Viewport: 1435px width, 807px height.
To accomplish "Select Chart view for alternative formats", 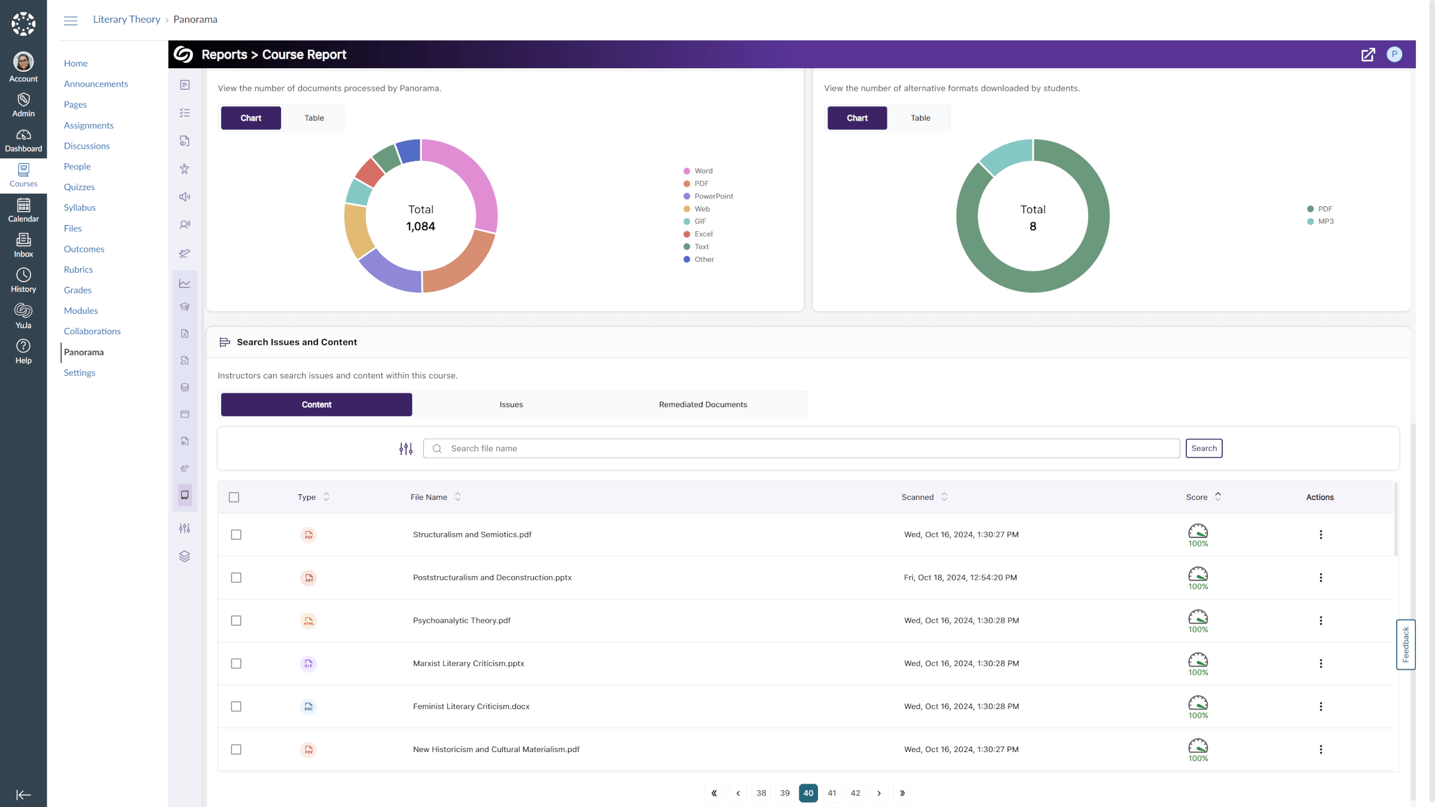I will click(x=857, y=118).
